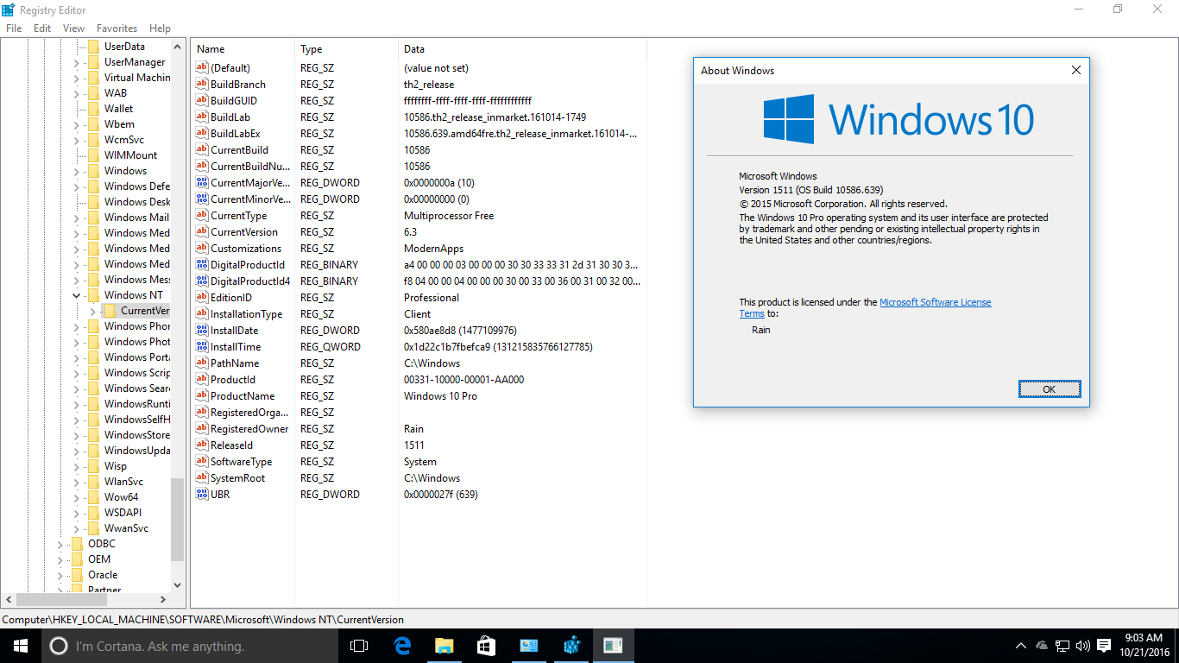1179x663 pixels.
Task: Launch Microsoft Edge from the taskbar
Action: coord(402,645)
